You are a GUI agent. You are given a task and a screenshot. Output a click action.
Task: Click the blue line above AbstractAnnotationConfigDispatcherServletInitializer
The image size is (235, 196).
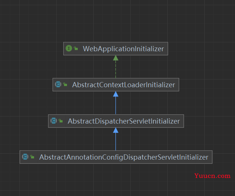pos(116,142)
